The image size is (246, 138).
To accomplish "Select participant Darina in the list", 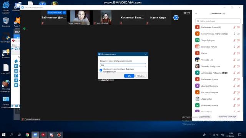I will click(x=218, y=53).
